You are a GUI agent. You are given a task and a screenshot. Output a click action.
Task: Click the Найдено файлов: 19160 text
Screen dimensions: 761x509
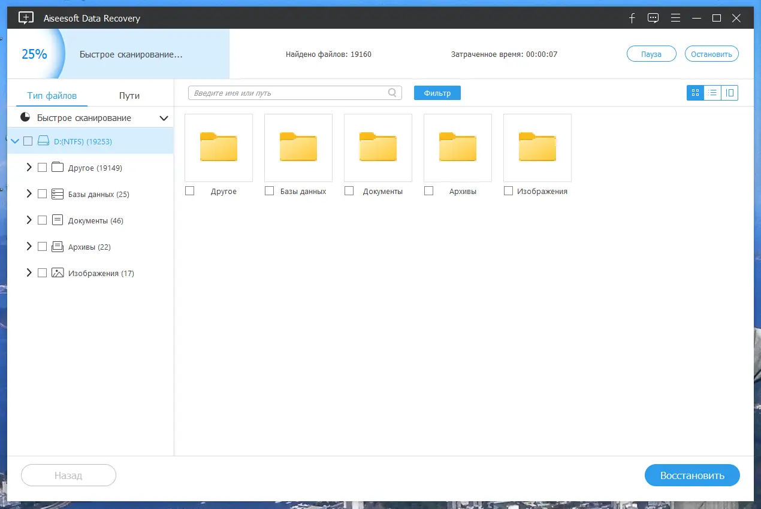click(328, 54)
